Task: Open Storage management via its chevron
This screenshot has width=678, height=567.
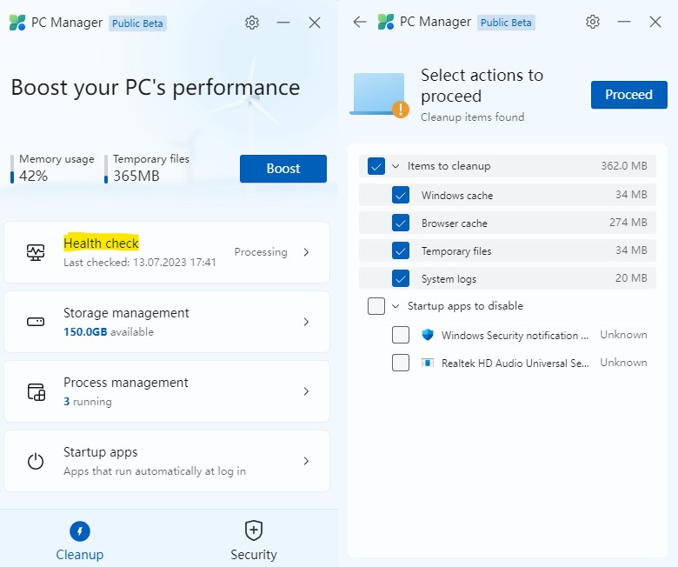Action: point(306,322)
